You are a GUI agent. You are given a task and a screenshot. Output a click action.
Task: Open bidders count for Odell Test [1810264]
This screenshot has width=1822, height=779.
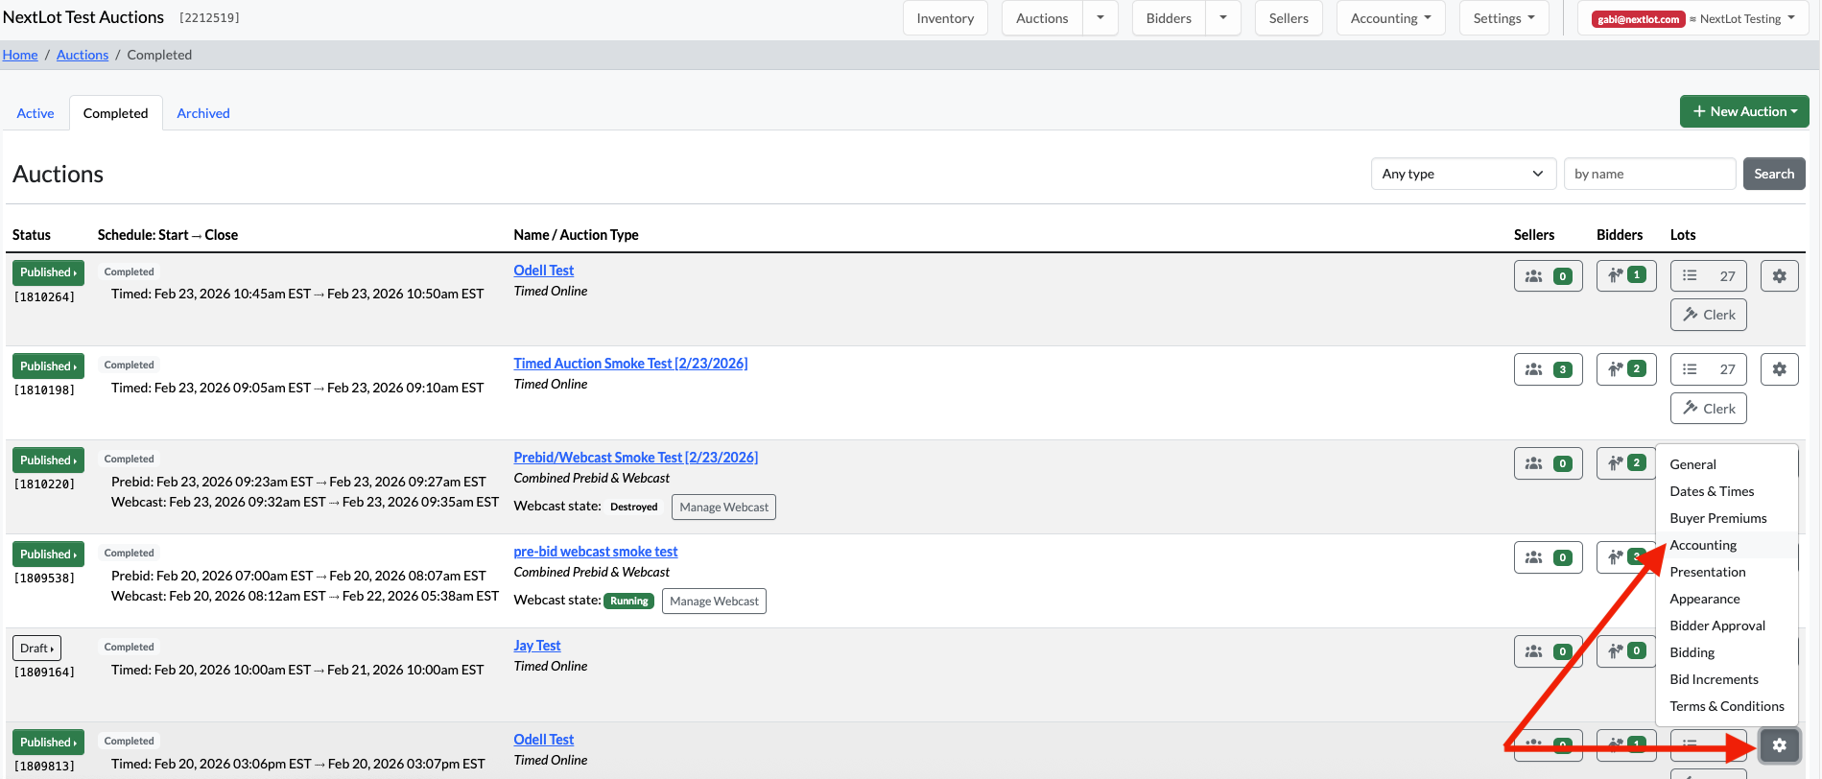point(1626,275)
